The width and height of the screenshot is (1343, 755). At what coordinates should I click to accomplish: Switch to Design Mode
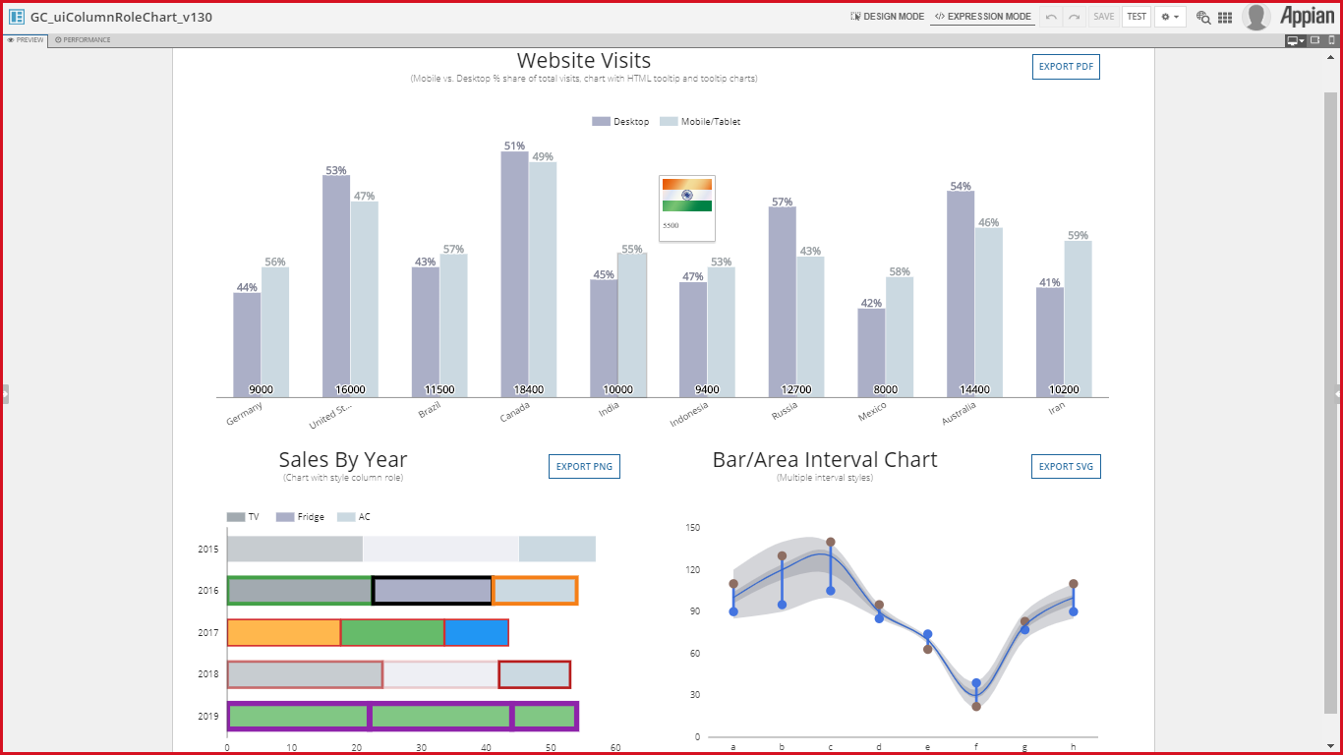click(x=888, y=17)
